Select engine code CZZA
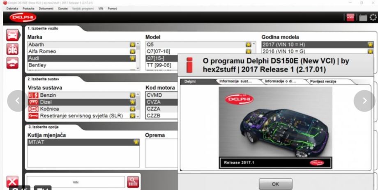Viewport: 378px width, 190px height. [162, 109]
